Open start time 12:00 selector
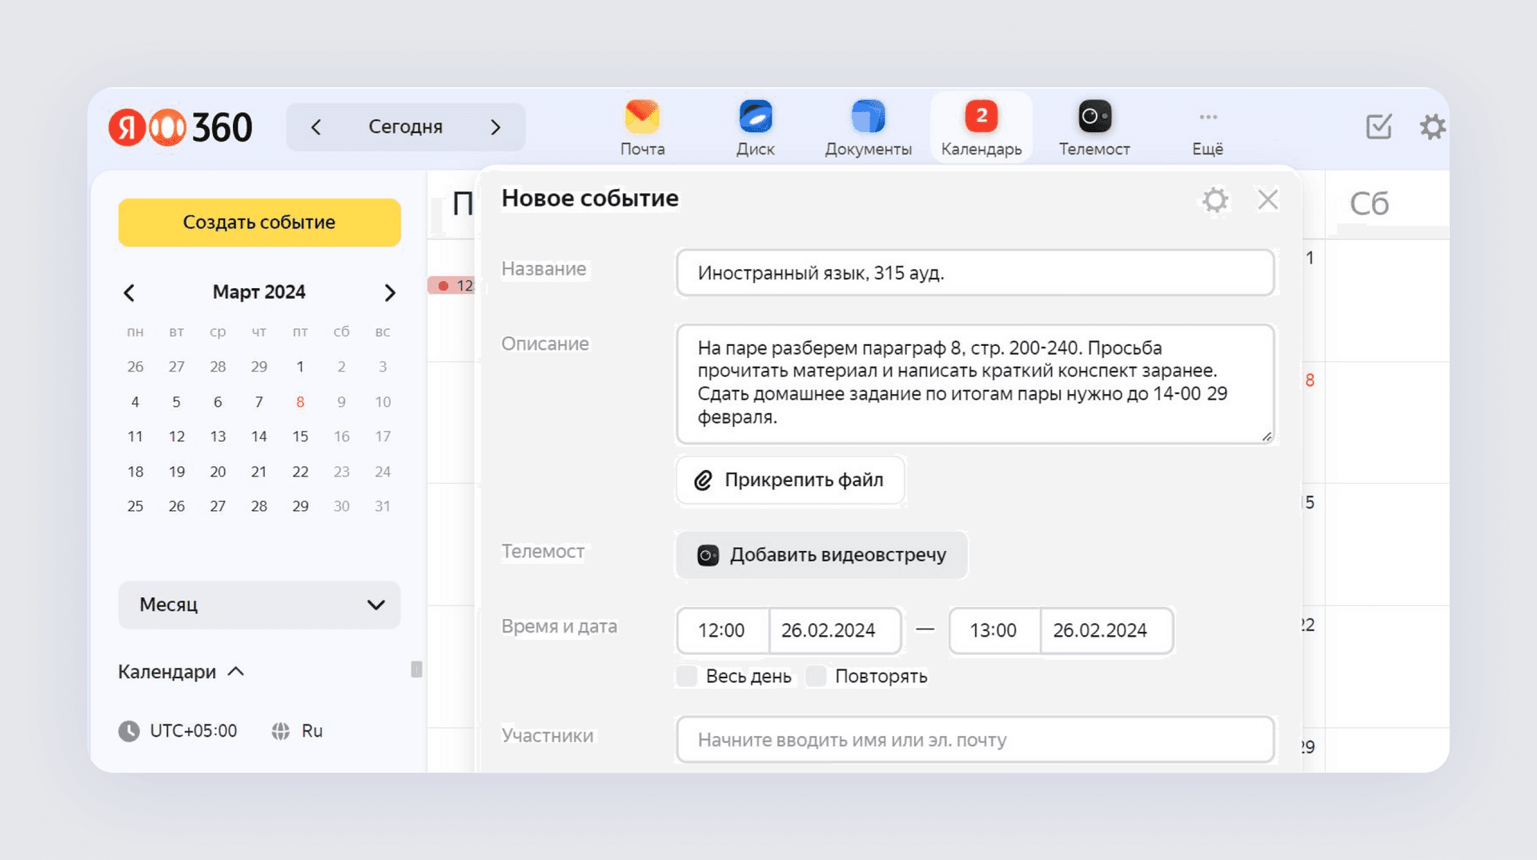The width and height of the screenshot is (1537, 860). coord(722,630)
